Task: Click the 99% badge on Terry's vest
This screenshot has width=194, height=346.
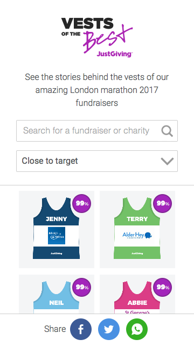Action: [x=163, y=203]
